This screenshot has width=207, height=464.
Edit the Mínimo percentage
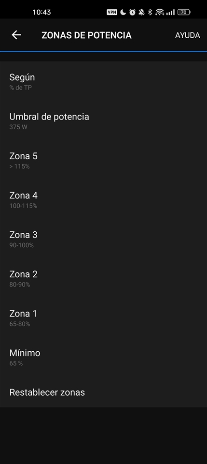[x=103, y=357]
